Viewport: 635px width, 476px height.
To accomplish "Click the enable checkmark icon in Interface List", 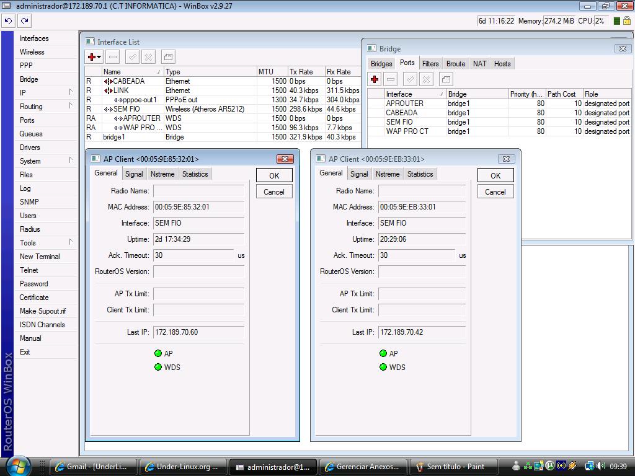I will (x=132, y=57).
